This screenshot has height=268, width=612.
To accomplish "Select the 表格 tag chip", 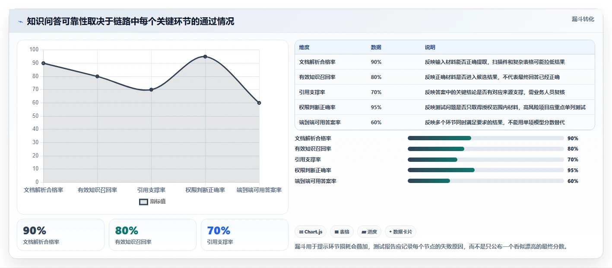I will point(342,232).
